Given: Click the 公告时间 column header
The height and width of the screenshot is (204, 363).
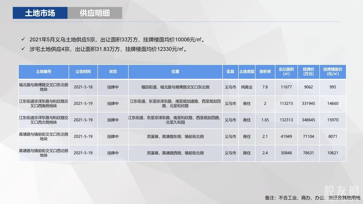Looking at the screenshot, I should pyautogui.click(x=83, y=72).
